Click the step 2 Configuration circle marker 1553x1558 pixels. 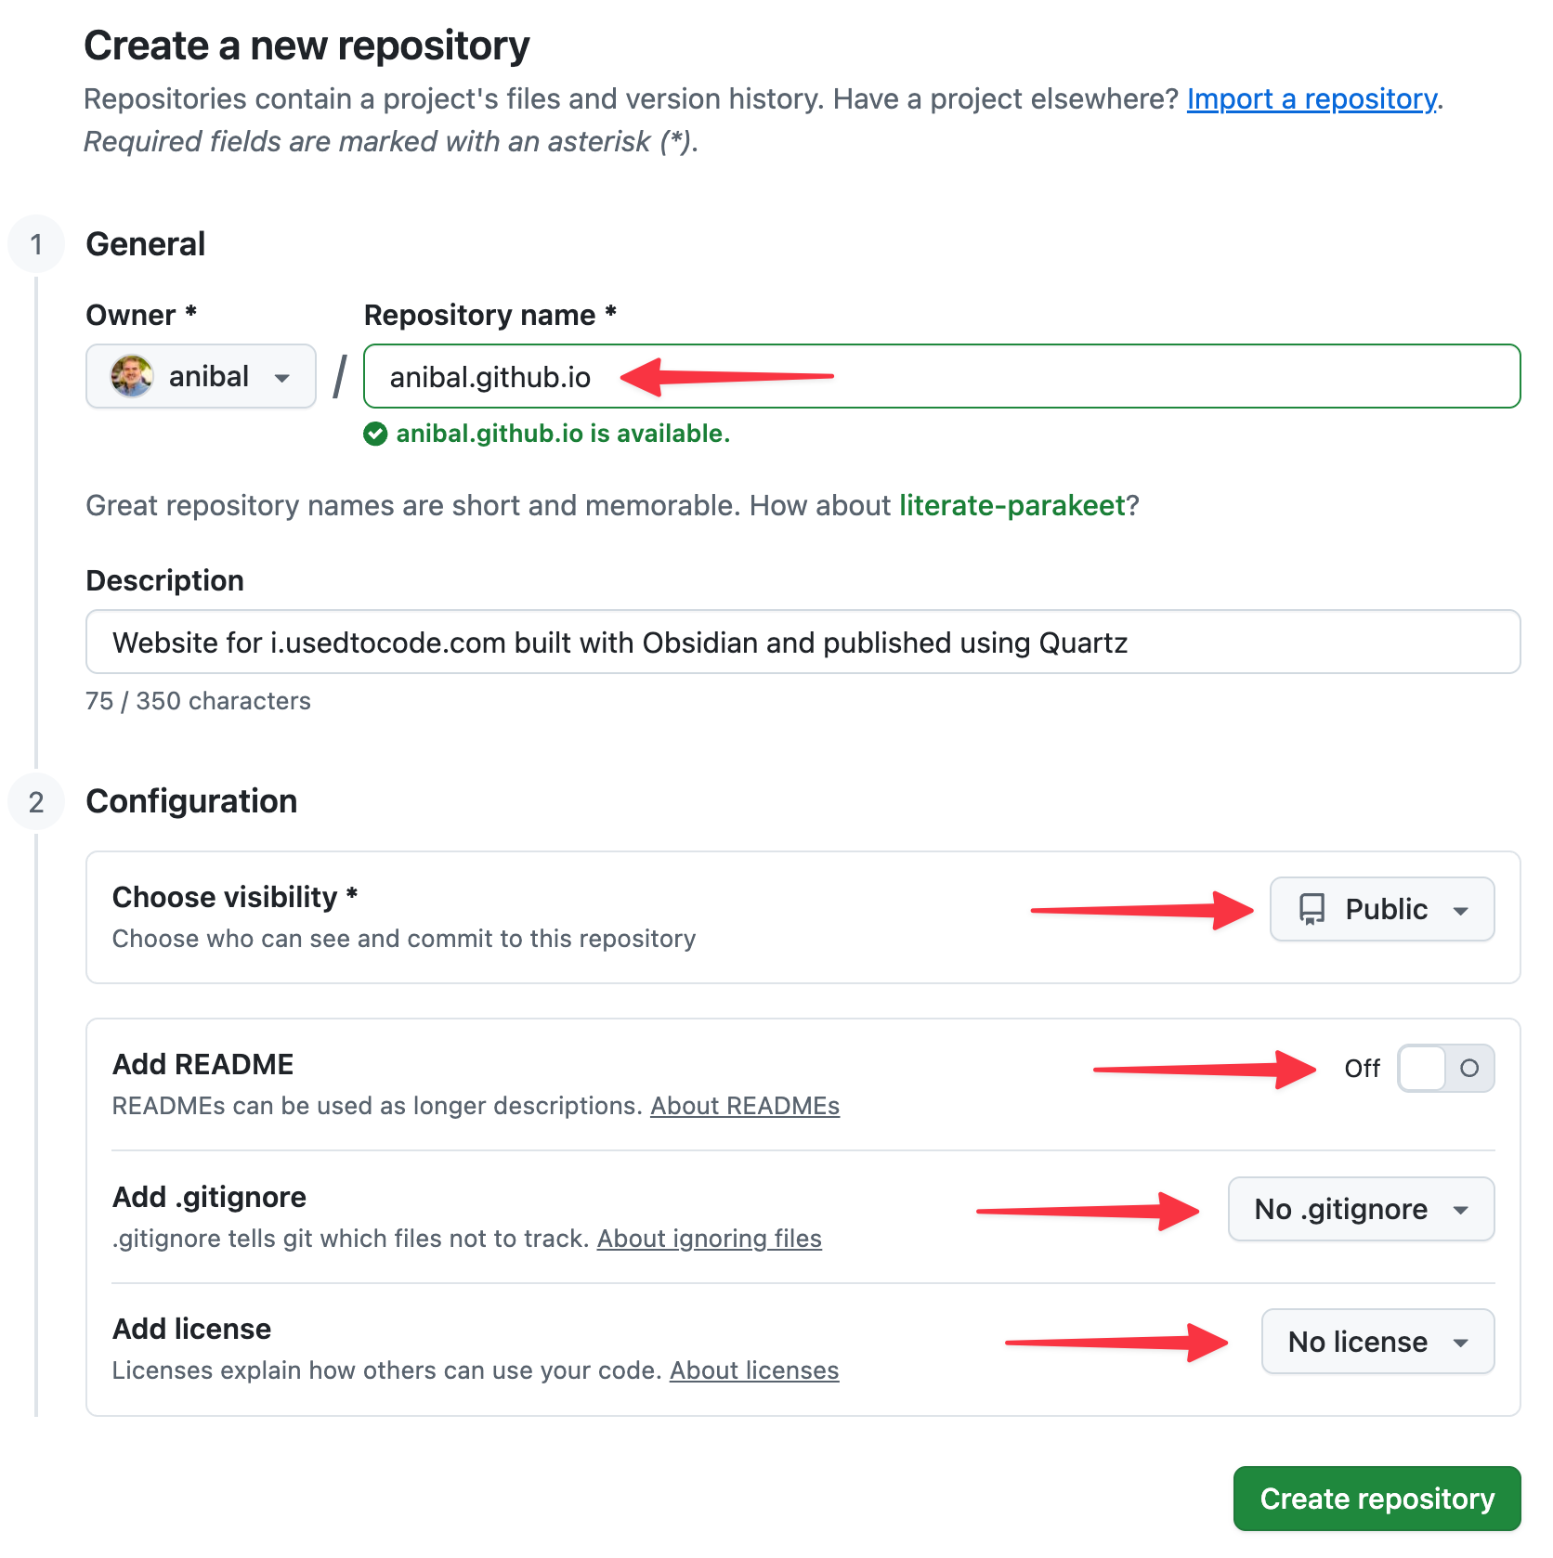click(x=36, y=801)
